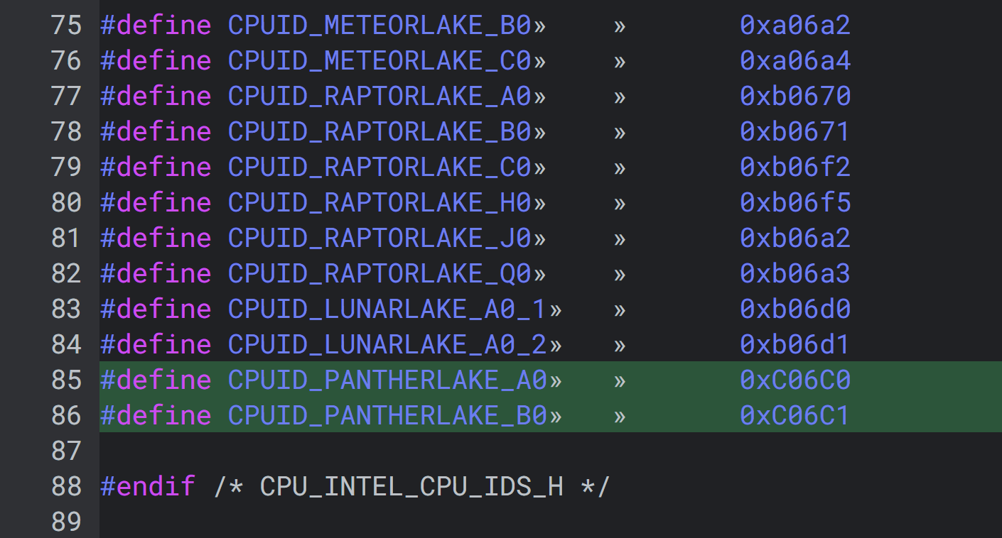Click line number 75 in the gutter
The height and width of the screenshot is (538, 1002).
coord(66,26)
